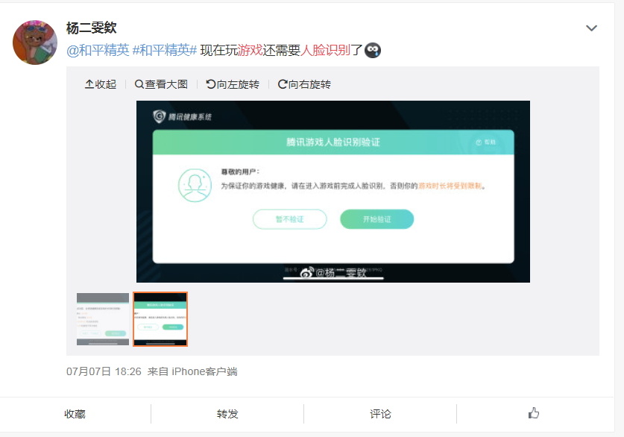This screenshot has height=437, width=624.
Task: Click the red keyword 游戏
Action: click(x=250, y=50)
